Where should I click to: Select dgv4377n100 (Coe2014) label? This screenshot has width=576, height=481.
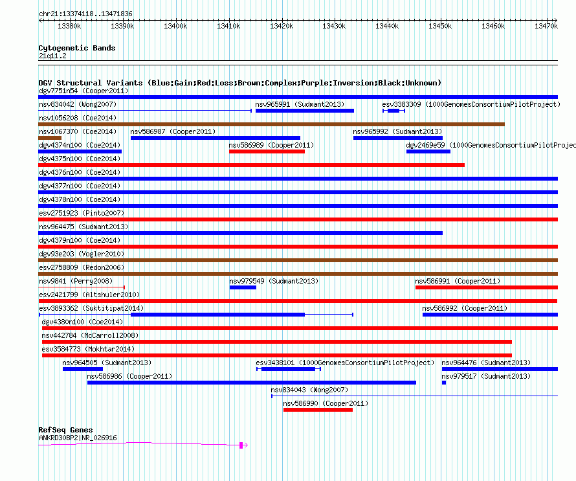coord(80,186)
